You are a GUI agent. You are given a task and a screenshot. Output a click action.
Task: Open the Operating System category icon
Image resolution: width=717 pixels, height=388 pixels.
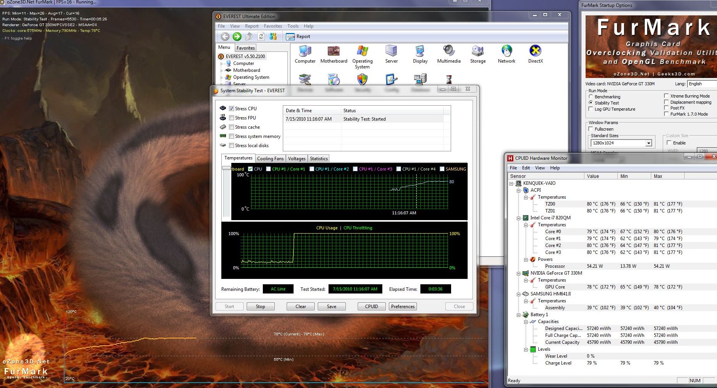pos(362,57)
